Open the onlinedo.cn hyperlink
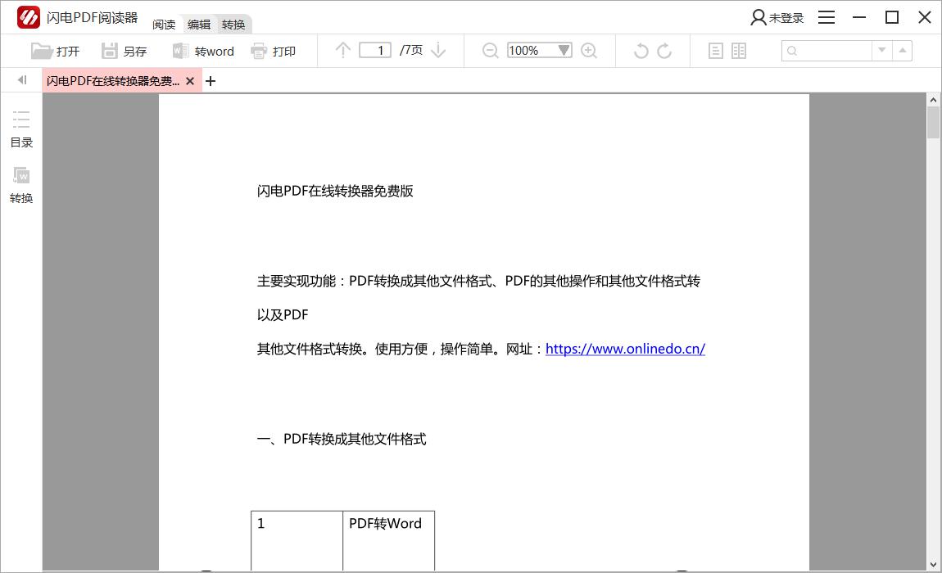 [625, 349]
